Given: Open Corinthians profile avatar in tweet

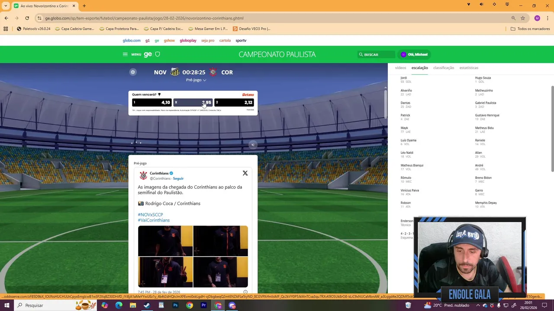Looking at the screenshot, I should point(143,175).
